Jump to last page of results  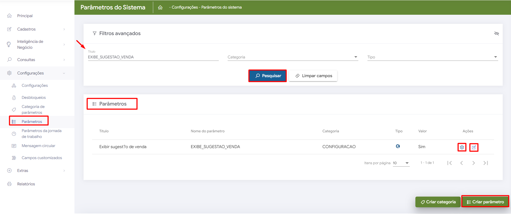[x=486, y=163]
